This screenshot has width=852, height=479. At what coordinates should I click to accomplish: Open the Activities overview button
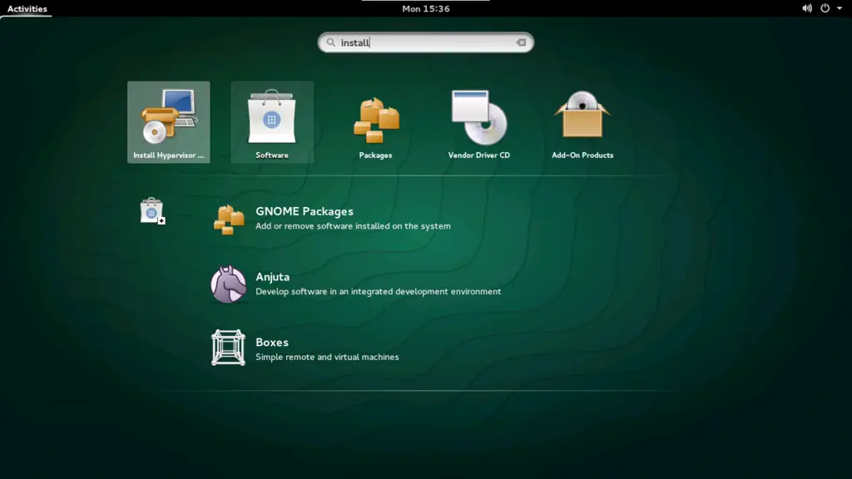pos(27,8)
